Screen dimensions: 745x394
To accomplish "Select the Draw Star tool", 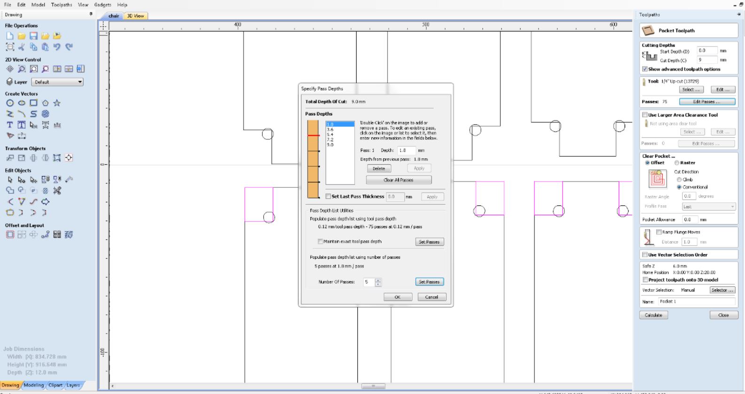I will [57, 103].
